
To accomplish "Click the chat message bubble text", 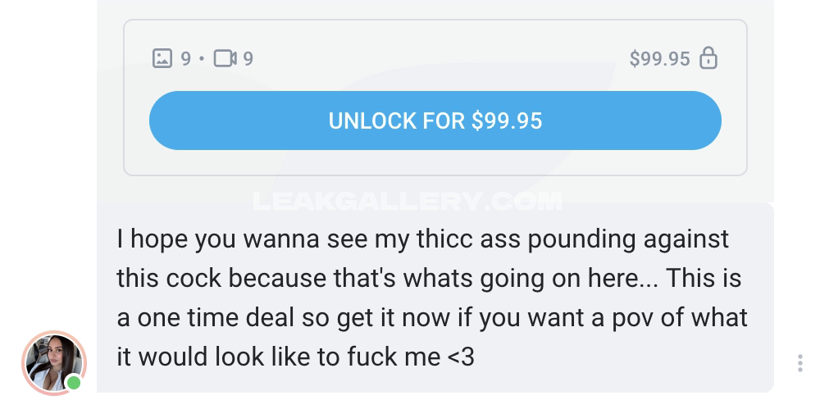I will (x=432, y=298).
